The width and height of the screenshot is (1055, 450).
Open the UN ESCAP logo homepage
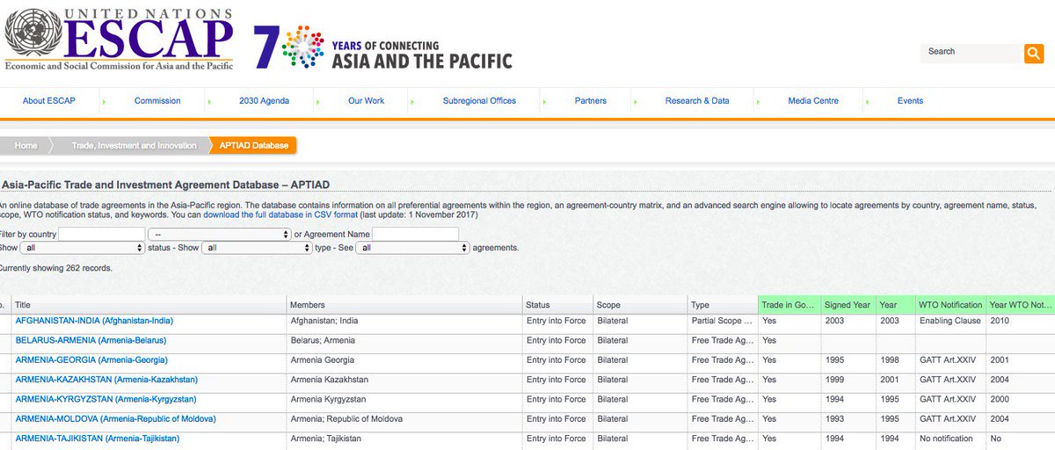coord(120,39)
